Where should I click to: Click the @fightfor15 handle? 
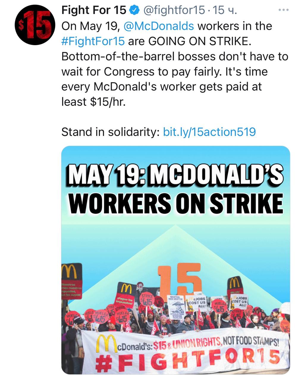click(x=174, y=11)
